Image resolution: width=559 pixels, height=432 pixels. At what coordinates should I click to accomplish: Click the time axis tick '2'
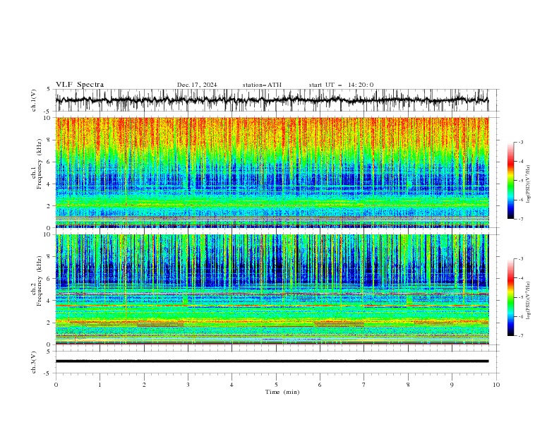pos(144,385)
